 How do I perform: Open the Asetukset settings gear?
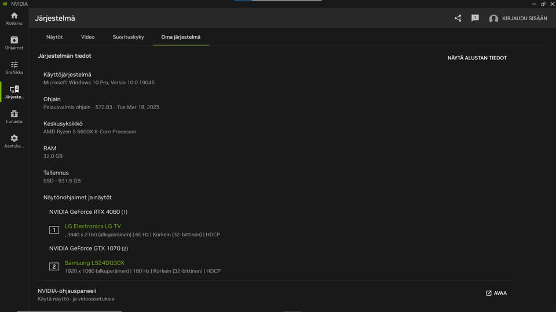tap(14, 138)
